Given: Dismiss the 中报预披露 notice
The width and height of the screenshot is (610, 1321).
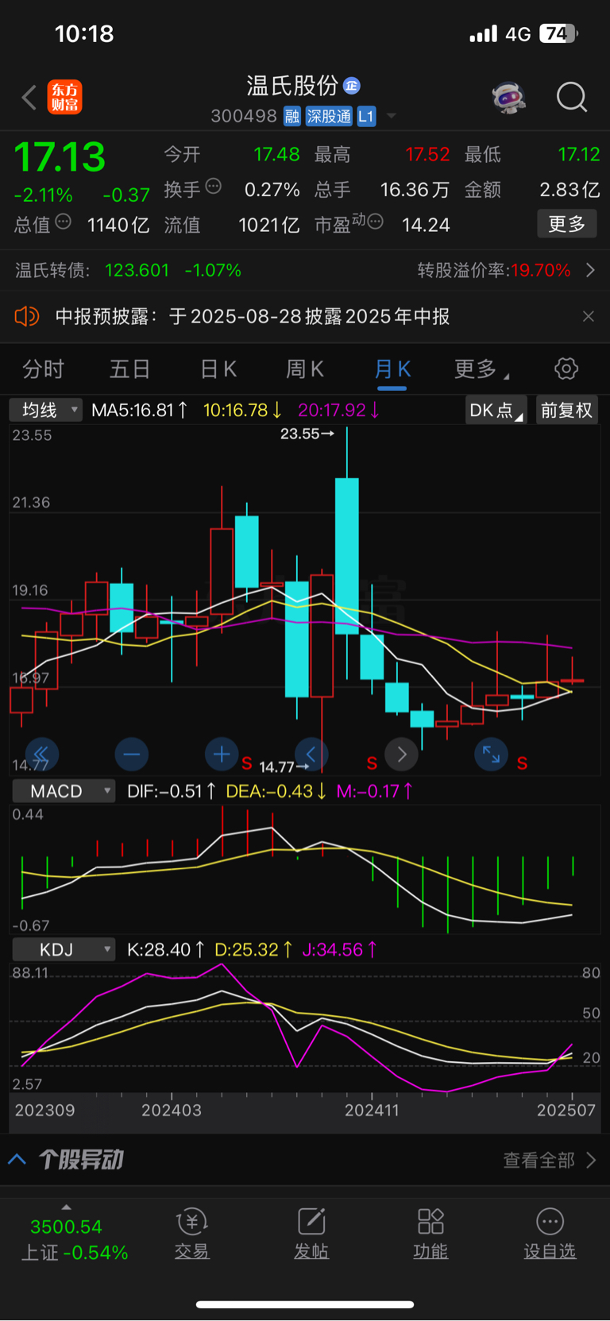Looking at the screenshot, I should click(589, 316).
